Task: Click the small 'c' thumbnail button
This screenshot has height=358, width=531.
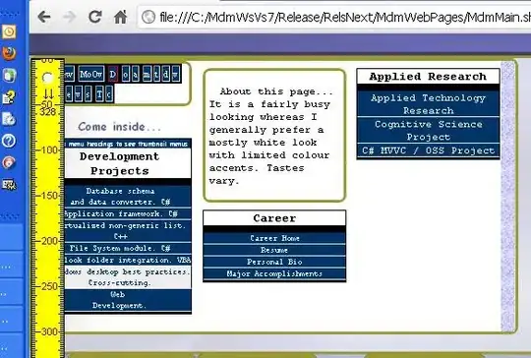Action: pos(109,94)
